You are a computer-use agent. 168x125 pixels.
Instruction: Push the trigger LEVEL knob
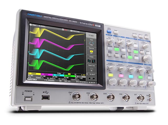[x=131, y=44]
